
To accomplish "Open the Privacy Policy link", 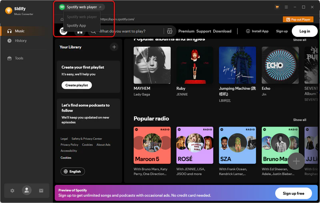I will click(x=69, y=145).
